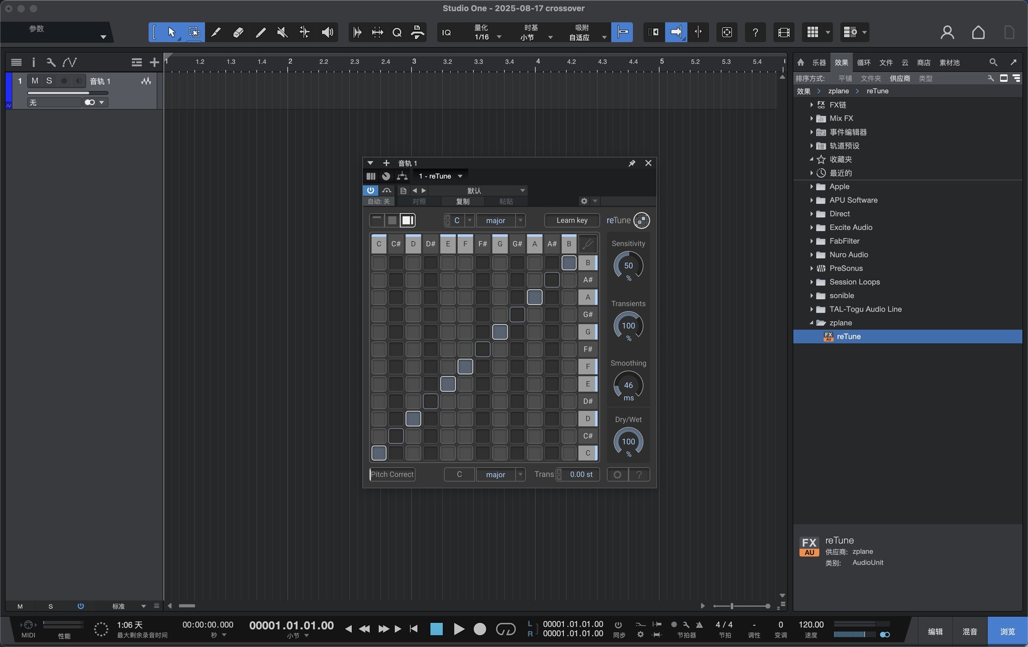Click the tempo 120.00 value

[x=811, y=625]
